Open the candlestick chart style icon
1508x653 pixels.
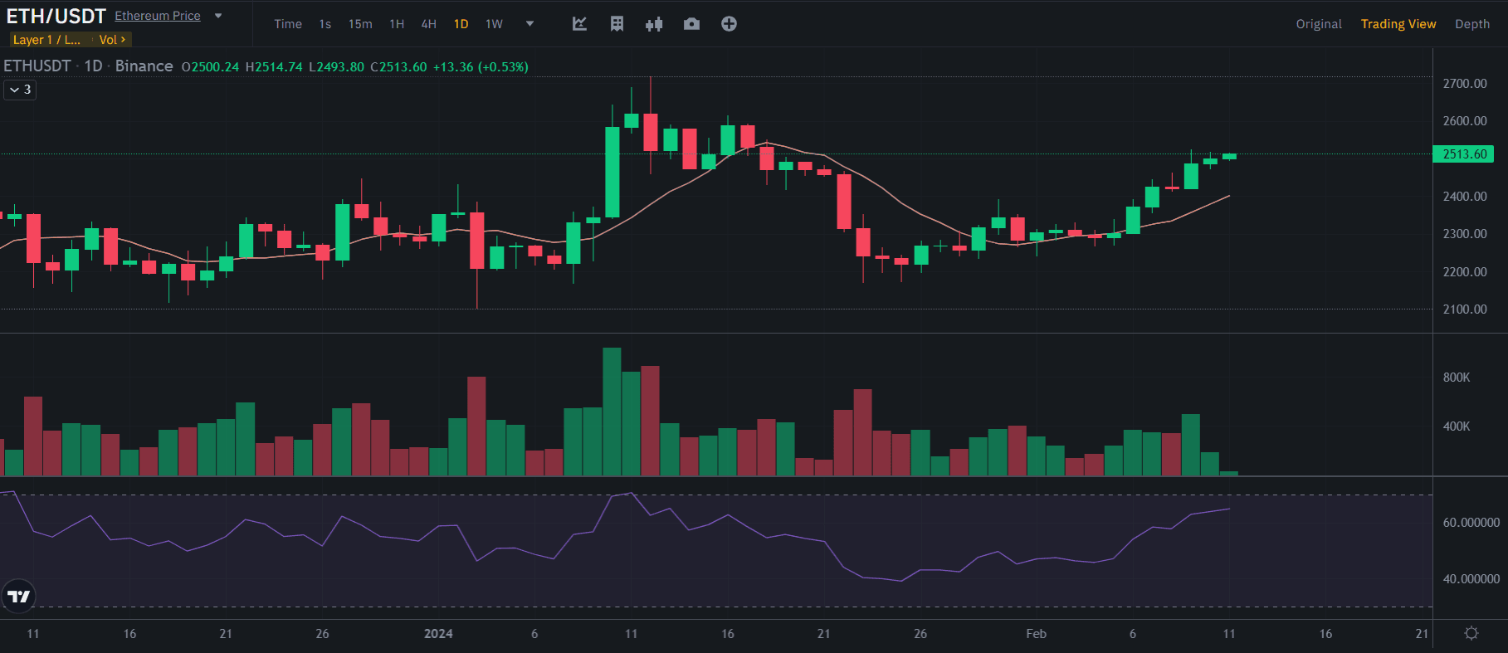654,24
